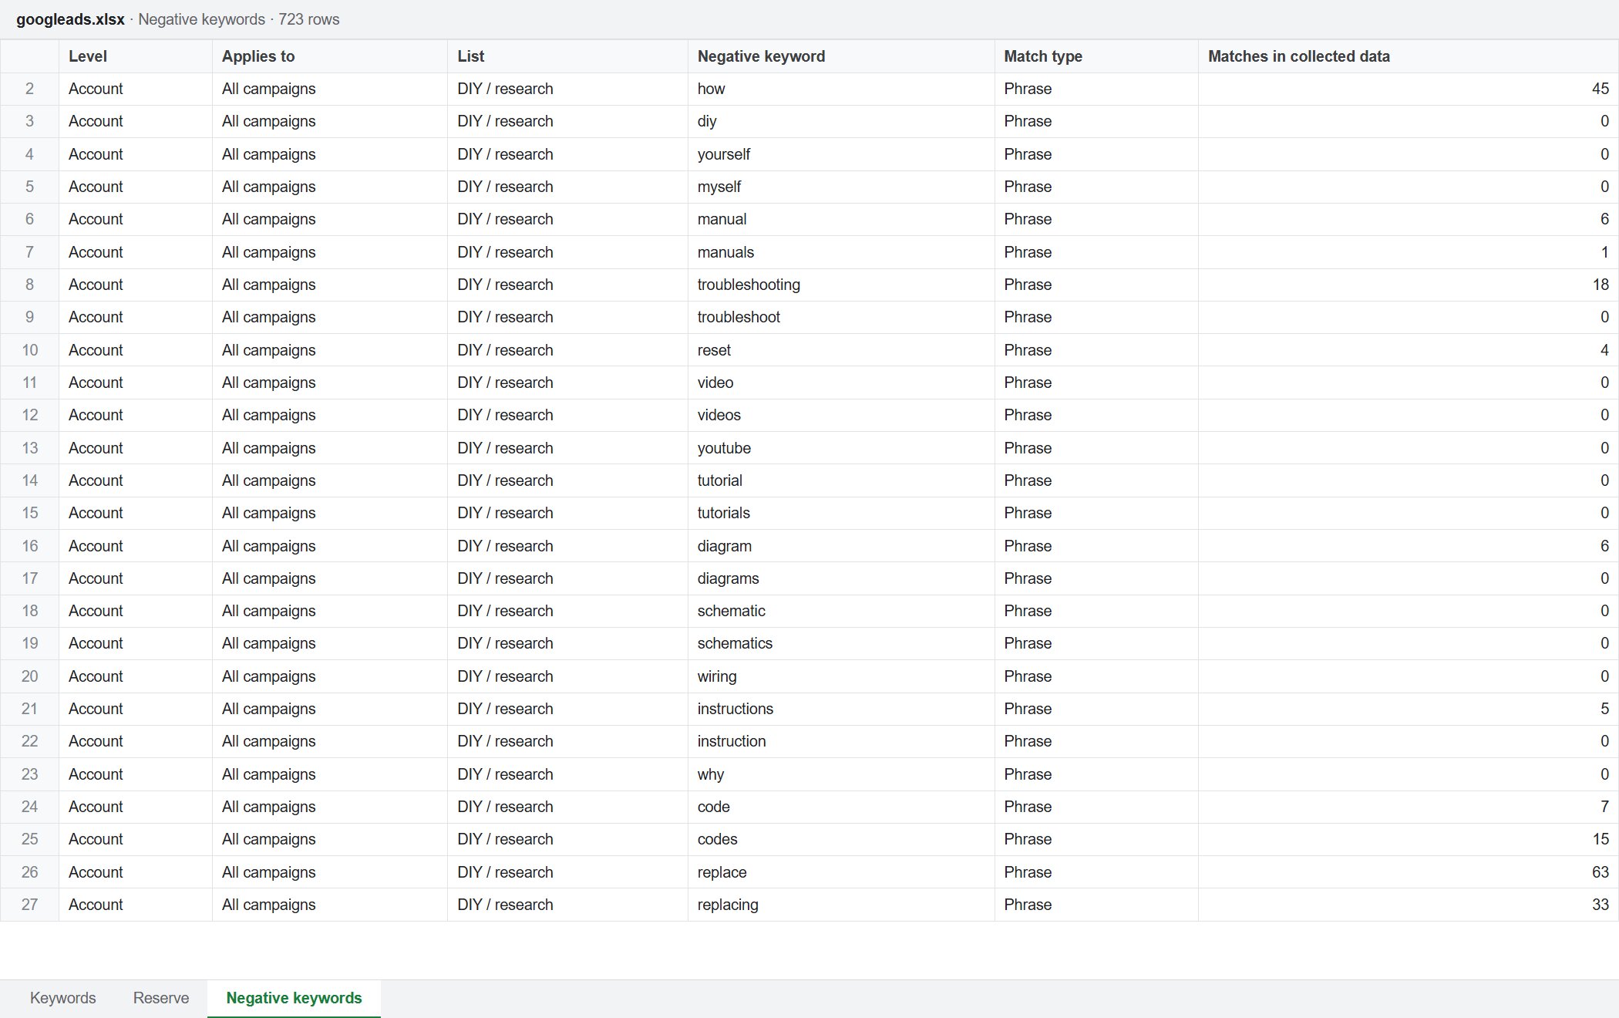
Task: Select the 'reset' keyword cell
Action: (841, 350)
